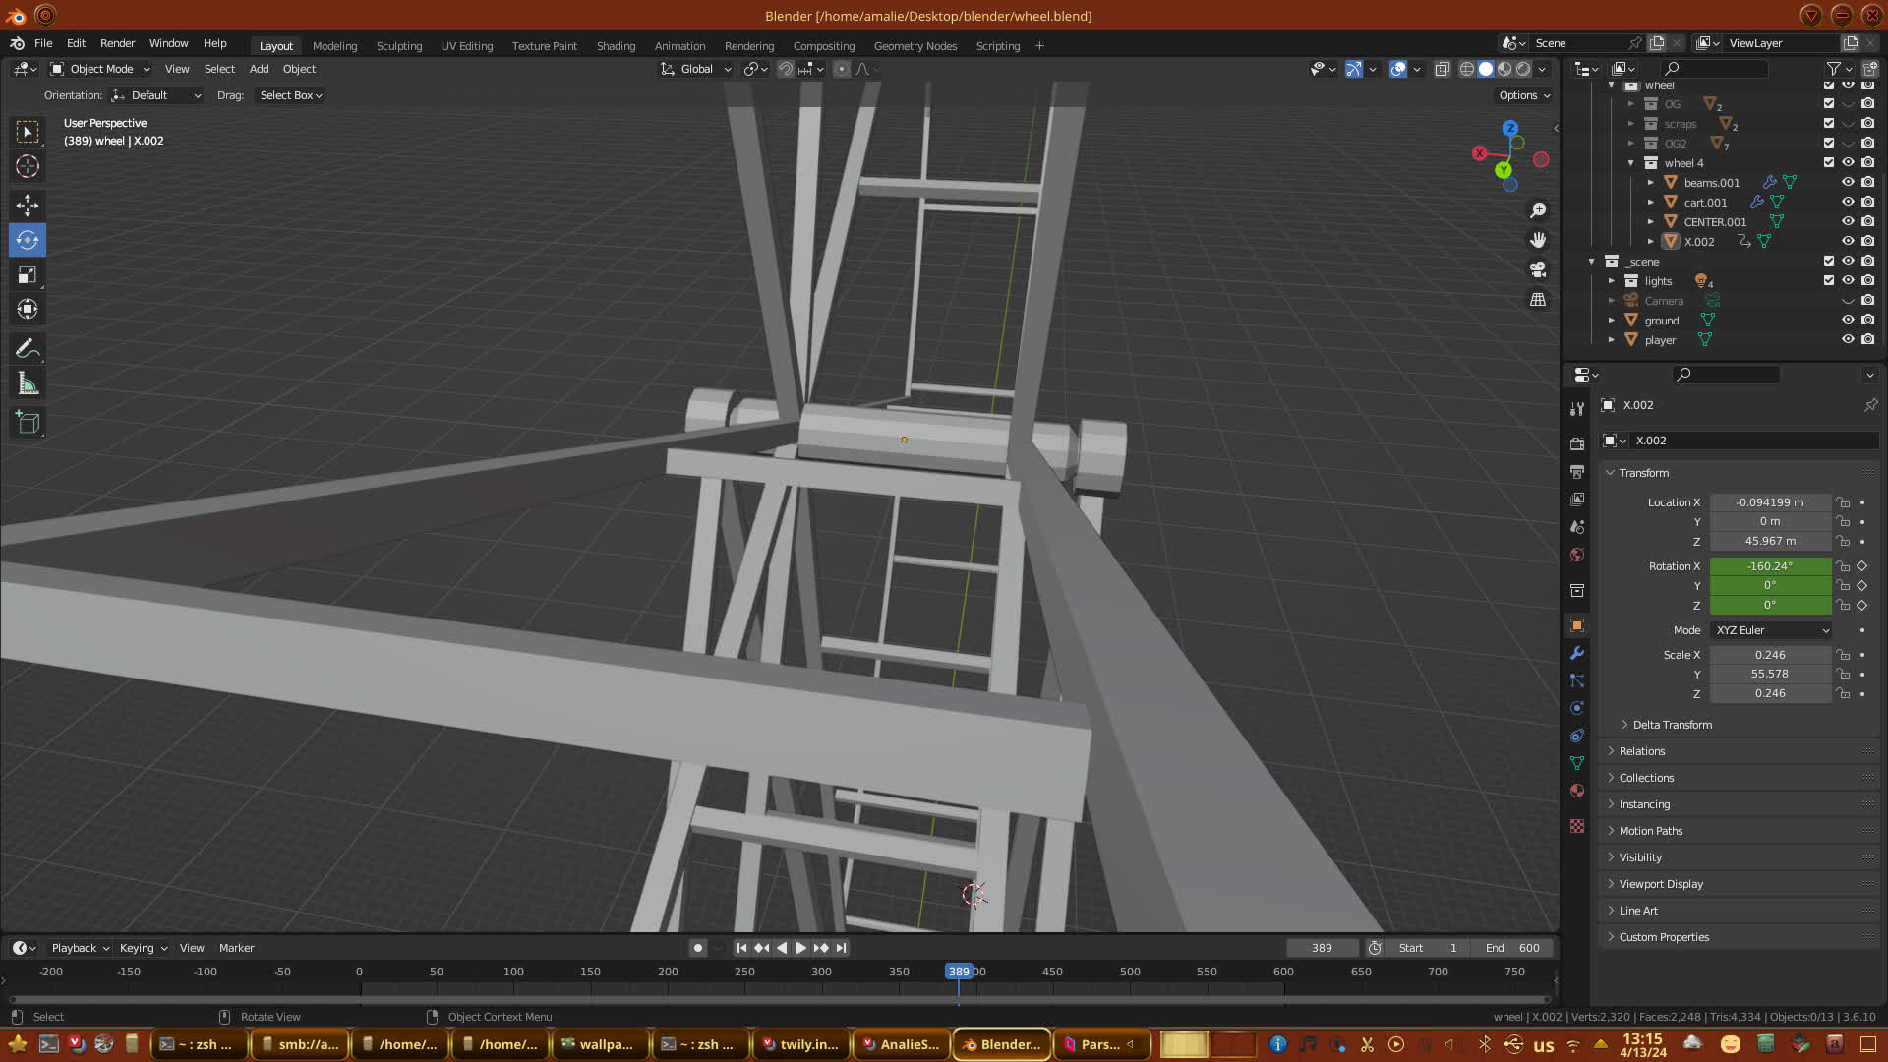Toggle camera view icon in viewport

pyautogui.click(x=1538, y=269)
